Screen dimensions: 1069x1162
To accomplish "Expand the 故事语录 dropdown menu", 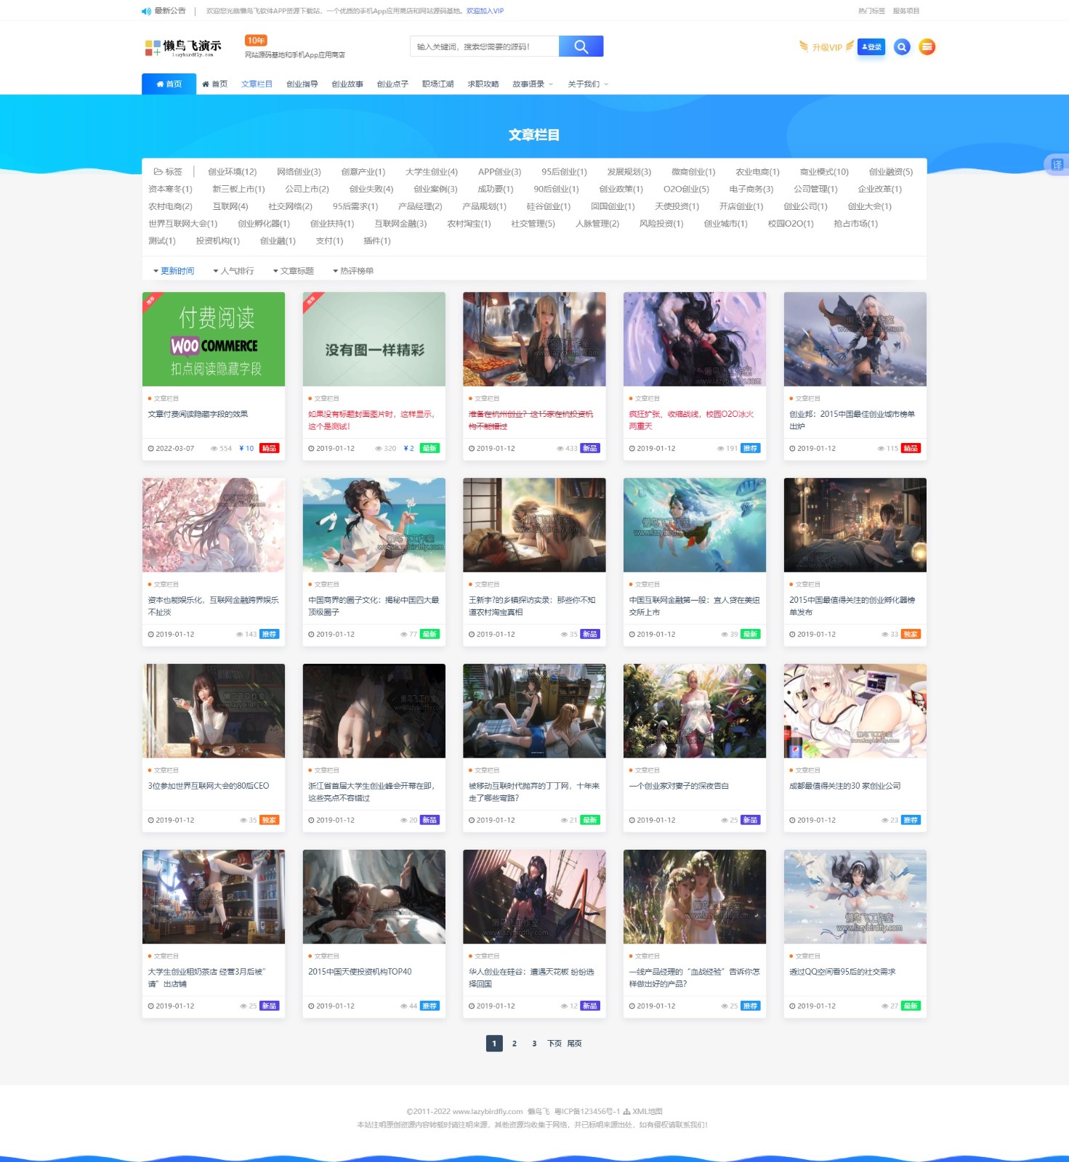I will click(x=550, y=84).
